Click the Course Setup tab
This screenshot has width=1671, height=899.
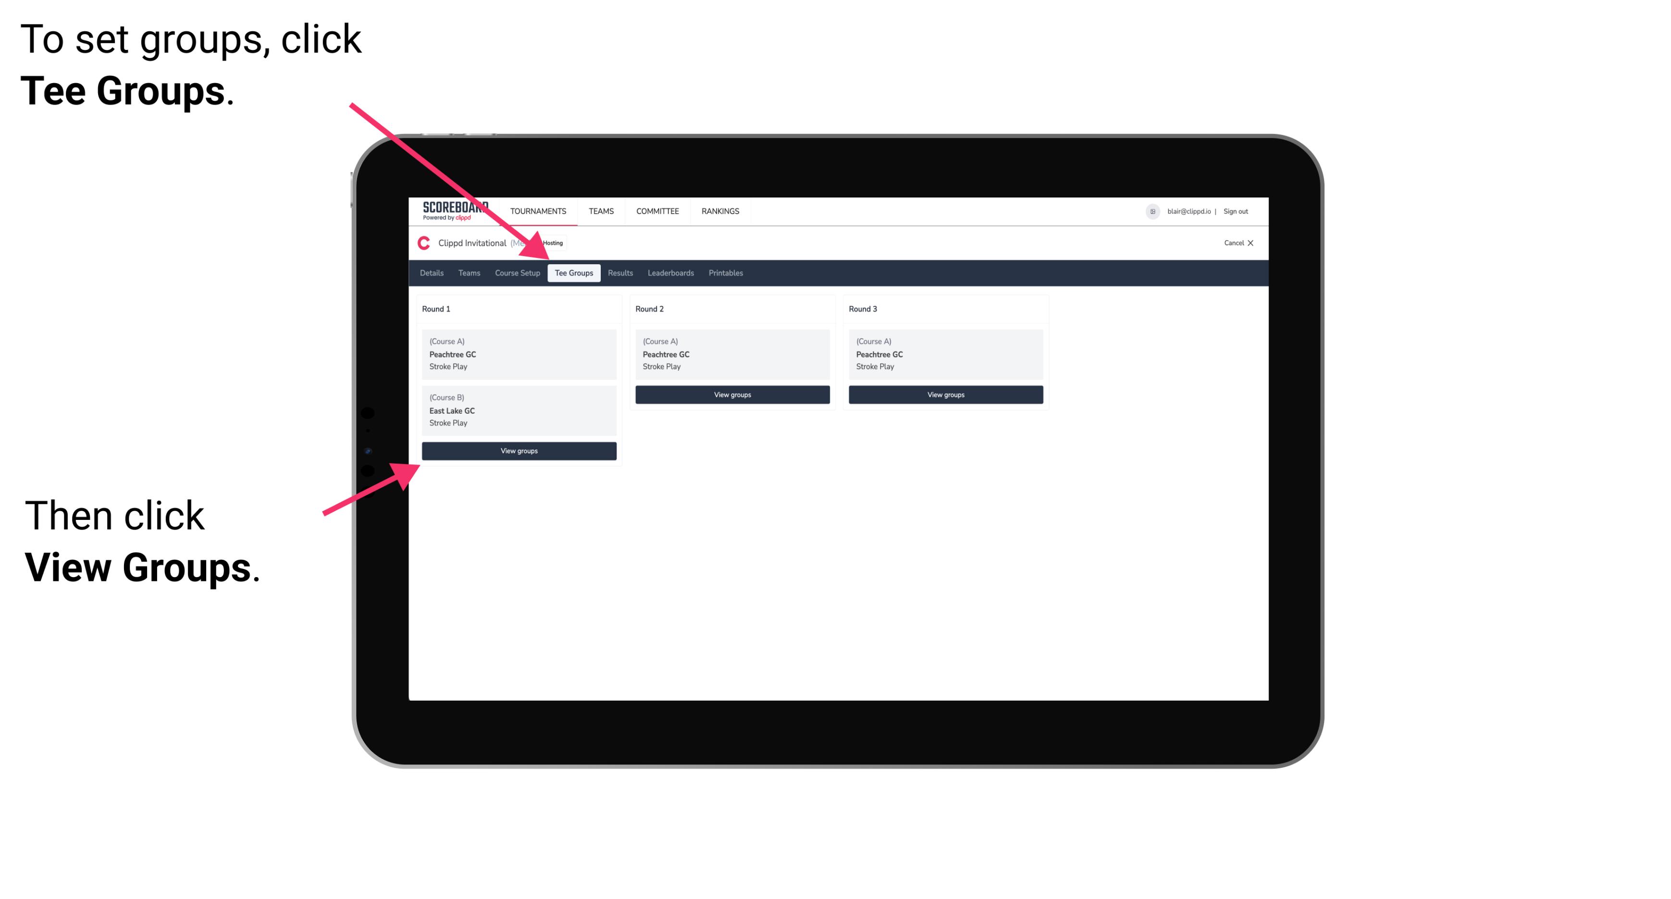pyautogui.click(x=517, y=273)
